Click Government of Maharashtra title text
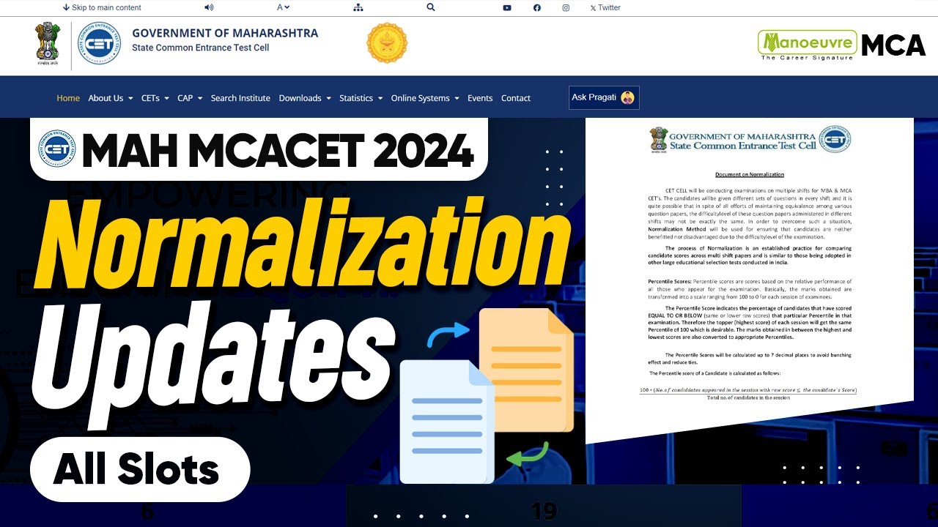 coord(225,33)
